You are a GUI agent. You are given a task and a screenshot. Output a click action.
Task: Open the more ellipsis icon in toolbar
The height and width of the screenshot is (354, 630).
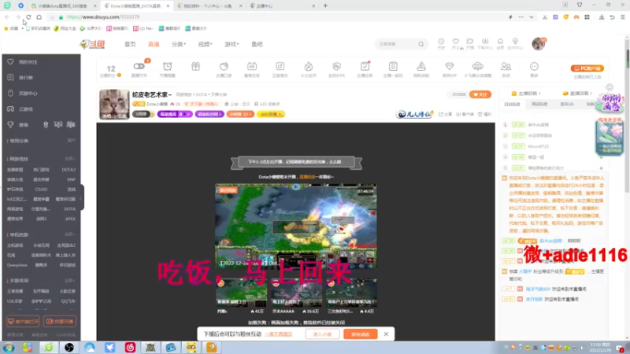point(534,67)
